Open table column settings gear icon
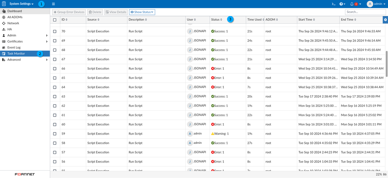The image size is (388, 178). 385,20
